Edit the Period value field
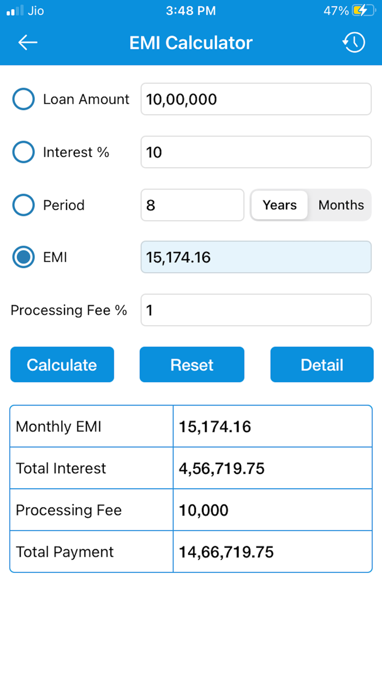The image size is (382, 680). [x=192, y=205]
